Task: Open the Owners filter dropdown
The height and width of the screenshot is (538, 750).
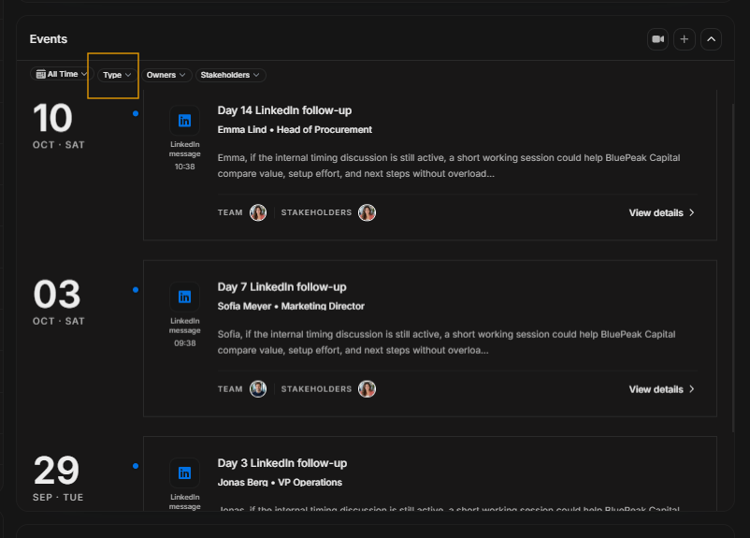Action: 166,75
